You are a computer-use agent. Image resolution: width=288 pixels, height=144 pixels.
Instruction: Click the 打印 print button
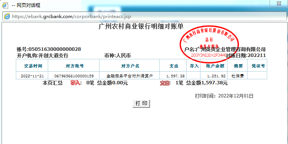coord(141,104)
